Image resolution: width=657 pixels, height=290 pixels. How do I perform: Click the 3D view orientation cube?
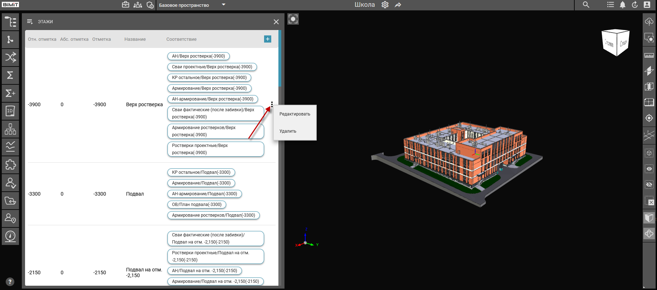click(615, 43)
